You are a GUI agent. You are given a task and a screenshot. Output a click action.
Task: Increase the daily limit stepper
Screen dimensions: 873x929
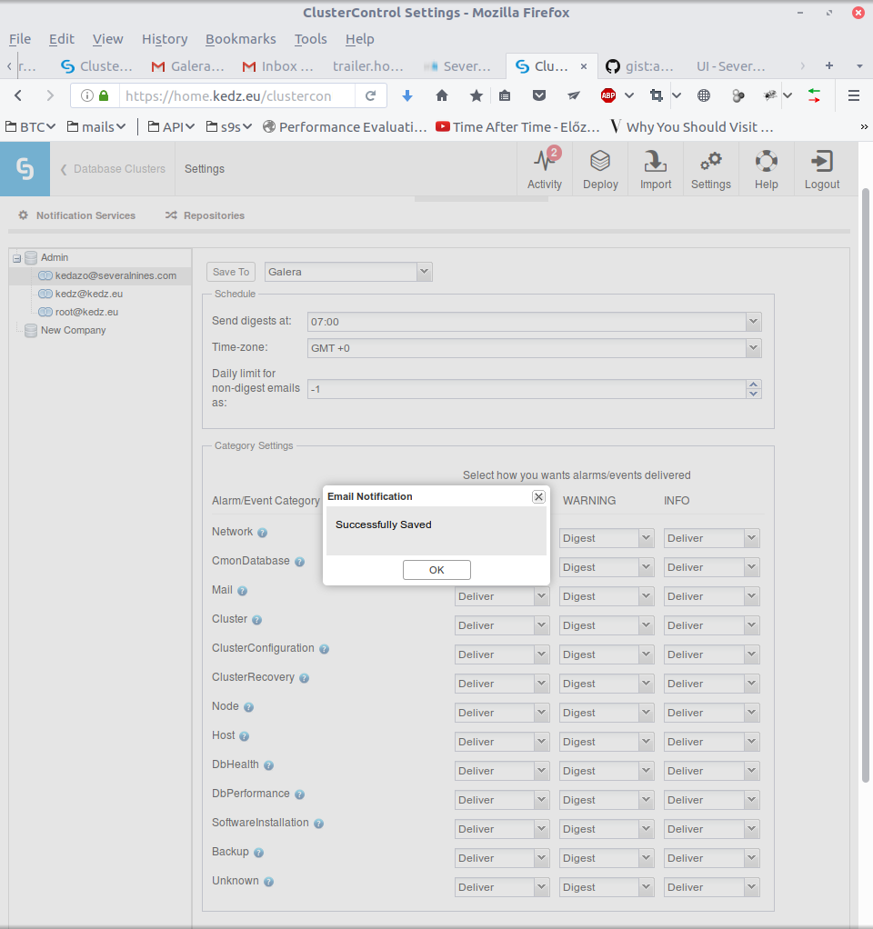[753, 385]
